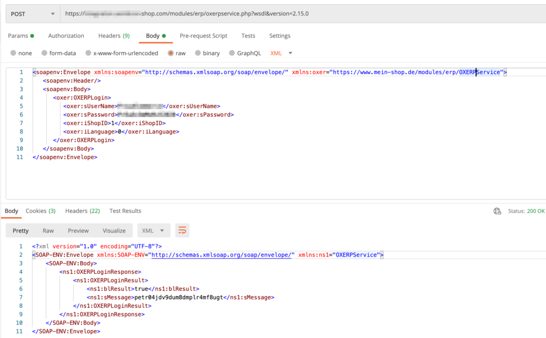546x338 pixels.
Task: Click the ns1:blResult true line in response
Action: 143,289
